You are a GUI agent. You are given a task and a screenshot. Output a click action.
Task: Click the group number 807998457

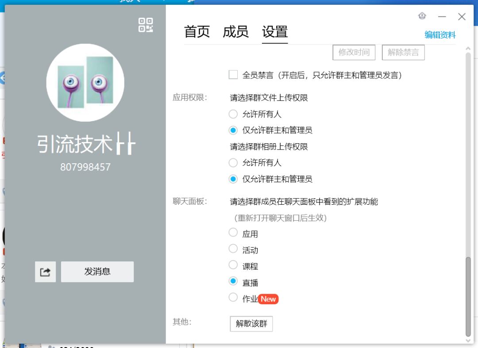coord(85,167)
